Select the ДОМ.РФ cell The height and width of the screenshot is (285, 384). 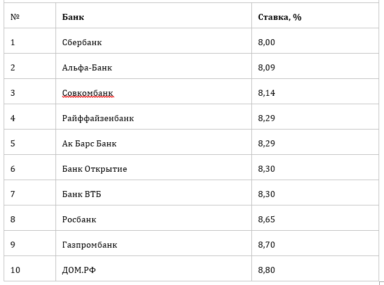point(78,270)
